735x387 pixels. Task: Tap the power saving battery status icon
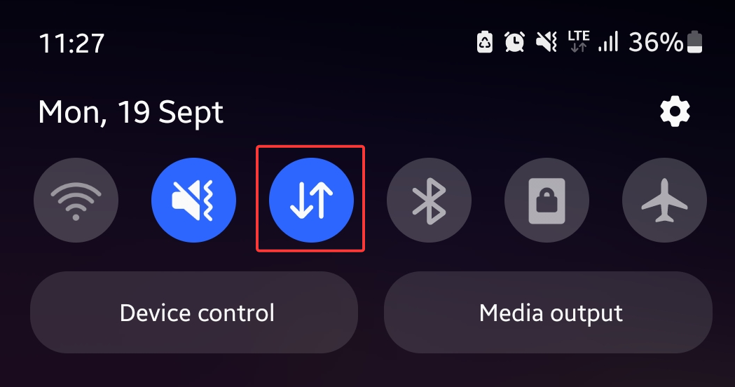tap(485, 42)
